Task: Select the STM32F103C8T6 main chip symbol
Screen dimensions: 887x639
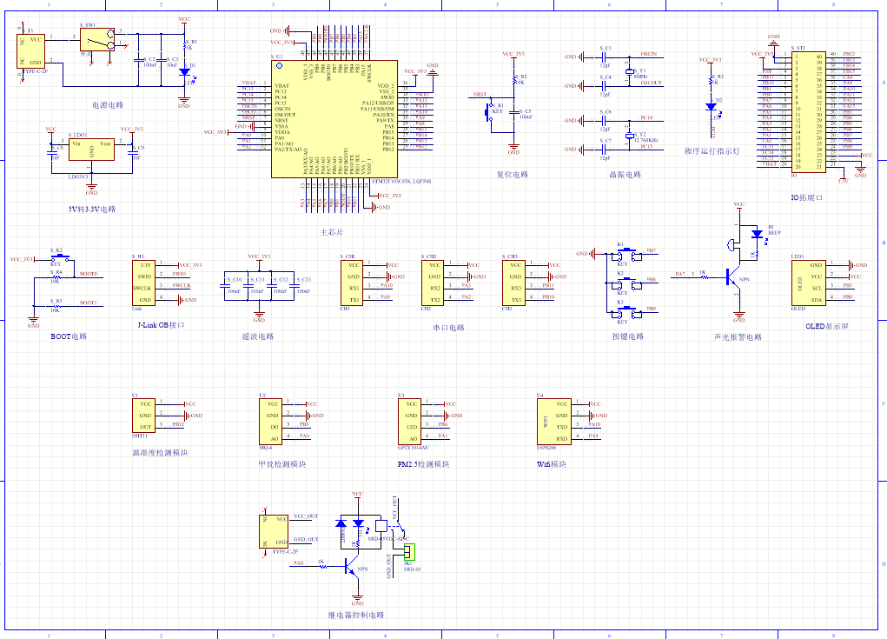Action: click(x=334, y=119)
